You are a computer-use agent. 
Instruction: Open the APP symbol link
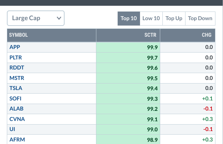(x=15, y=47)
